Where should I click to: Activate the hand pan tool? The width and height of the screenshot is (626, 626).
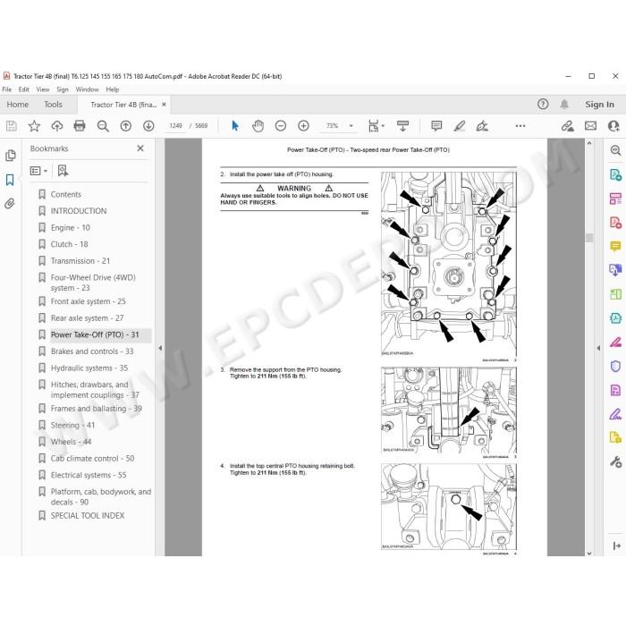point(258,126)
